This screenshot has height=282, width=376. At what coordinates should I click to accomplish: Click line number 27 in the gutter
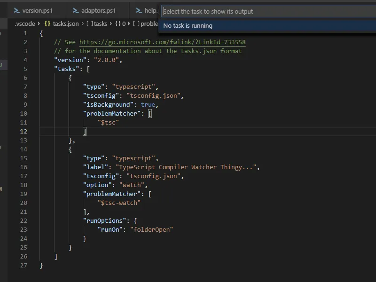click(23, 266)
